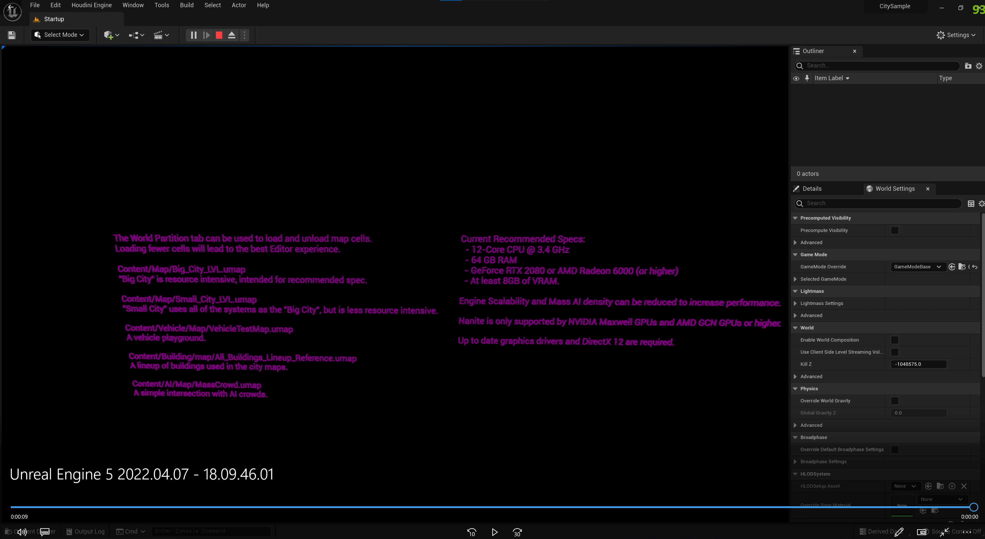Viewport: 985px width, 539px height.
Task: Stop the play session with the red stop button
Action: [x=219, y=35]
